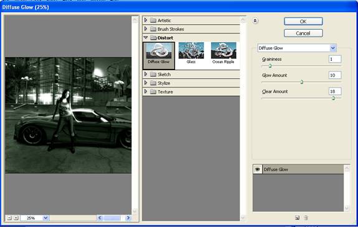Click the Clear Amount value field
The width and height of the screenshot is (358, 227).
click(335, 91)
